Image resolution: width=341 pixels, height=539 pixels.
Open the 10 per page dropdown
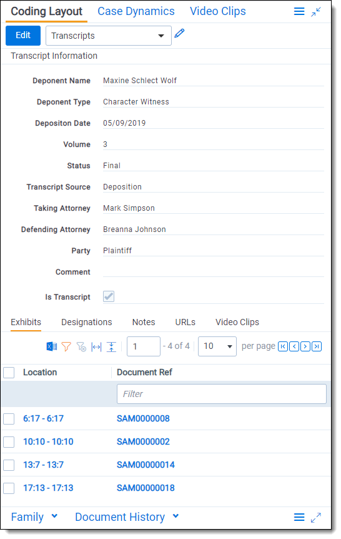217,346
